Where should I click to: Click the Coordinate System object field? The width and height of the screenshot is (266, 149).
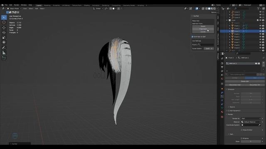[x=251, y=125]
